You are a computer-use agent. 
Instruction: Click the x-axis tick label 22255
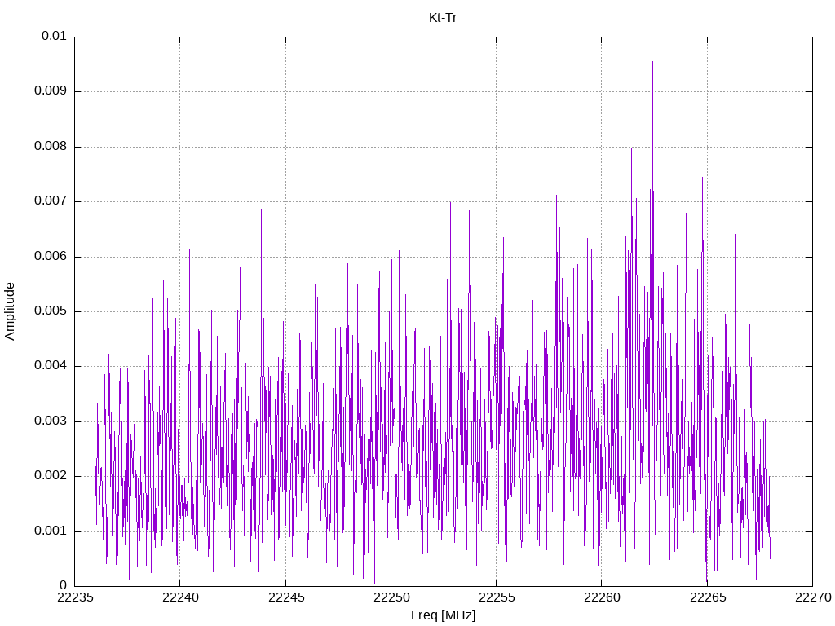click(x=497, y=597)
